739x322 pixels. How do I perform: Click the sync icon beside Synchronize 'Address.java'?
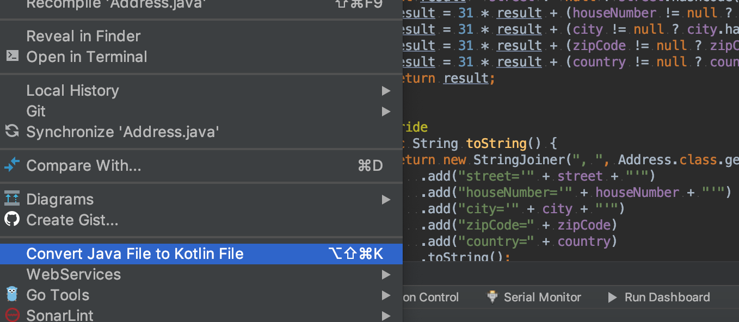(x=12, y=131)
